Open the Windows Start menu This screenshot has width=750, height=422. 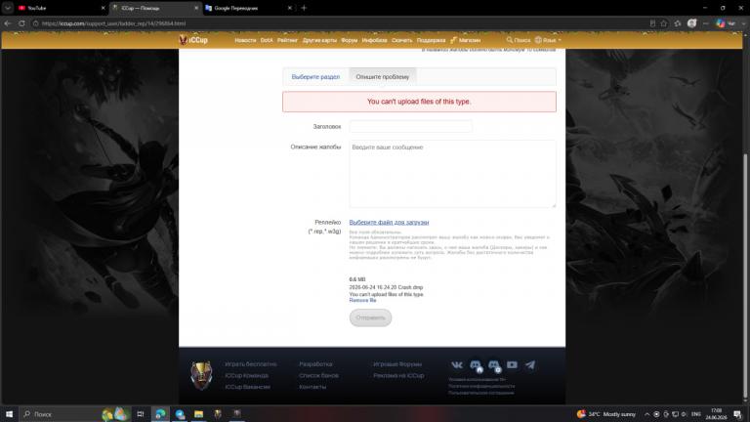(9, 414)
